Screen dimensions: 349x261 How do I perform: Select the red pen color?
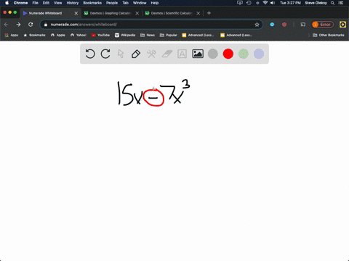228,54
